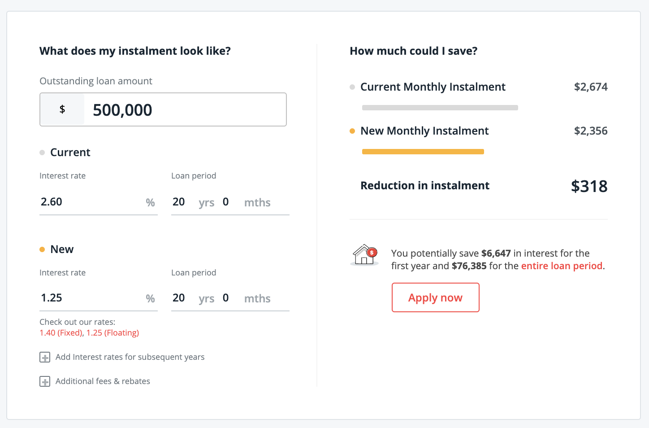The width and height of the screenshot is (649, 428).
Task: Edit the New loan period months
Action: click(x=226, y=298)
